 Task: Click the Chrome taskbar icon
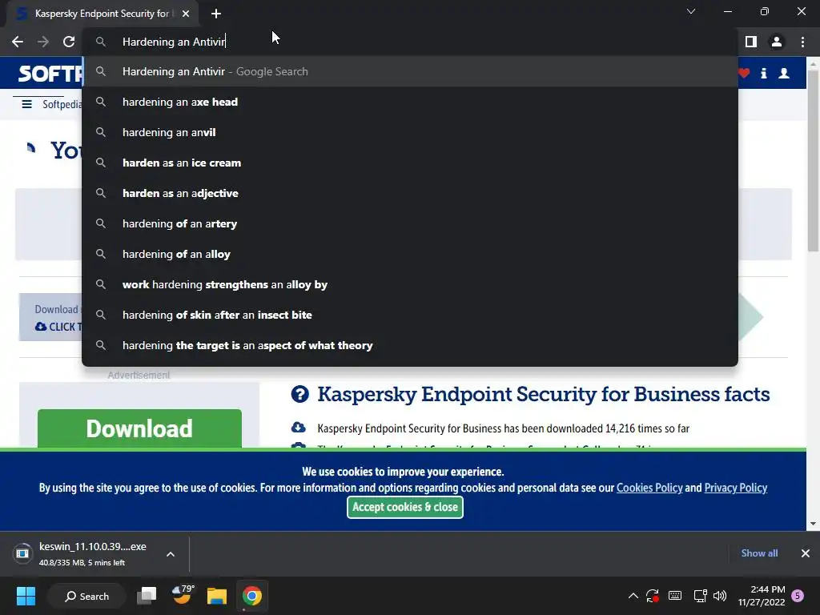click(x=251, y=596)
